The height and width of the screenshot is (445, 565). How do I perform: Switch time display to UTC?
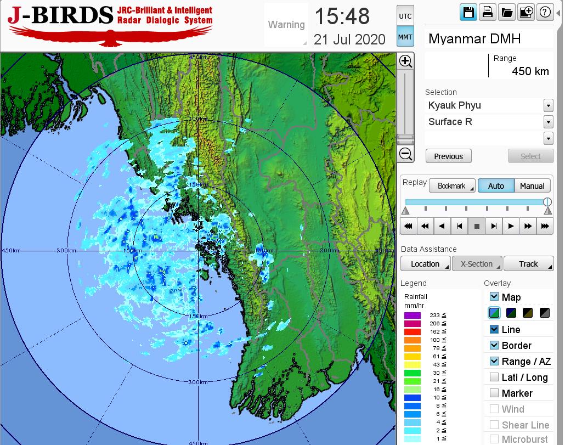pyautogui.click(x=405, y=16)
